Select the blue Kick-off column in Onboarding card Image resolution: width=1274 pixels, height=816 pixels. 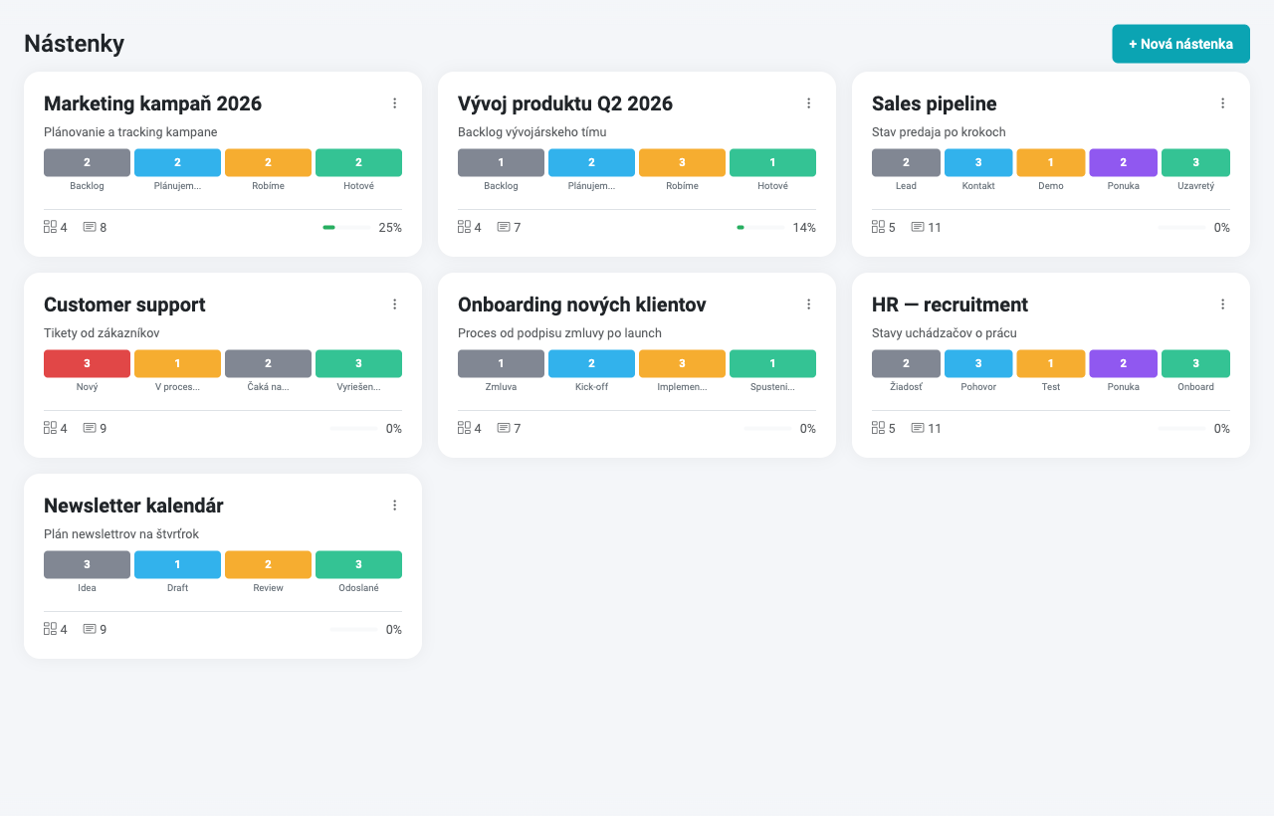click(x=591, y=363)
